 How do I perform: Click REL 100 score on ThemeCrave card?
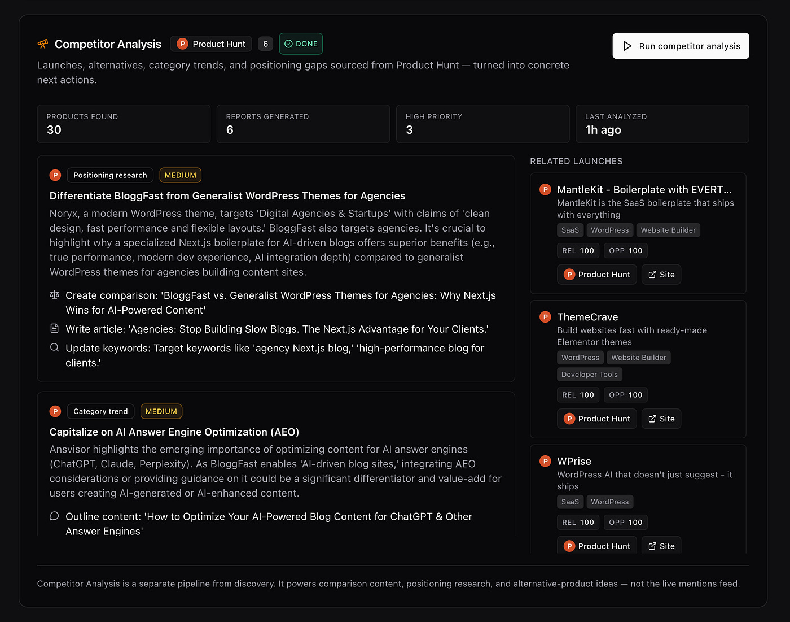click(x=578, y=395)
